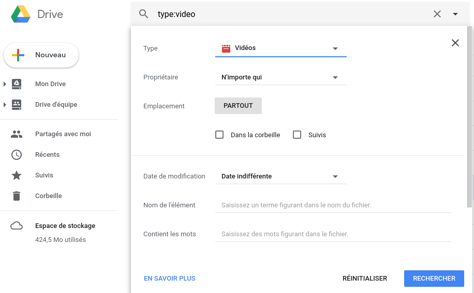
Task: Click the Nom de l'élément input field
Action: (x=333, y=205)
